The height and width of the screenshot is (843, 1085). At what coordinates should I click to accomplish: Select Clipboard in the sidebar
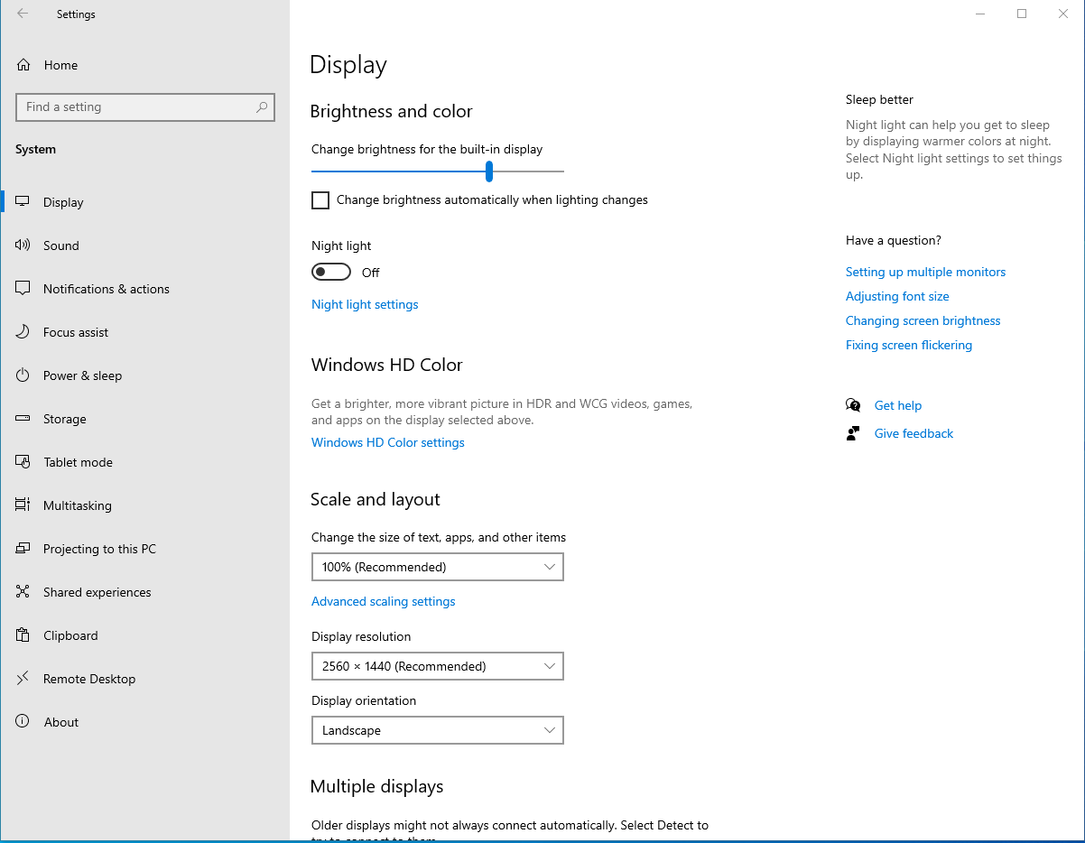144,635
